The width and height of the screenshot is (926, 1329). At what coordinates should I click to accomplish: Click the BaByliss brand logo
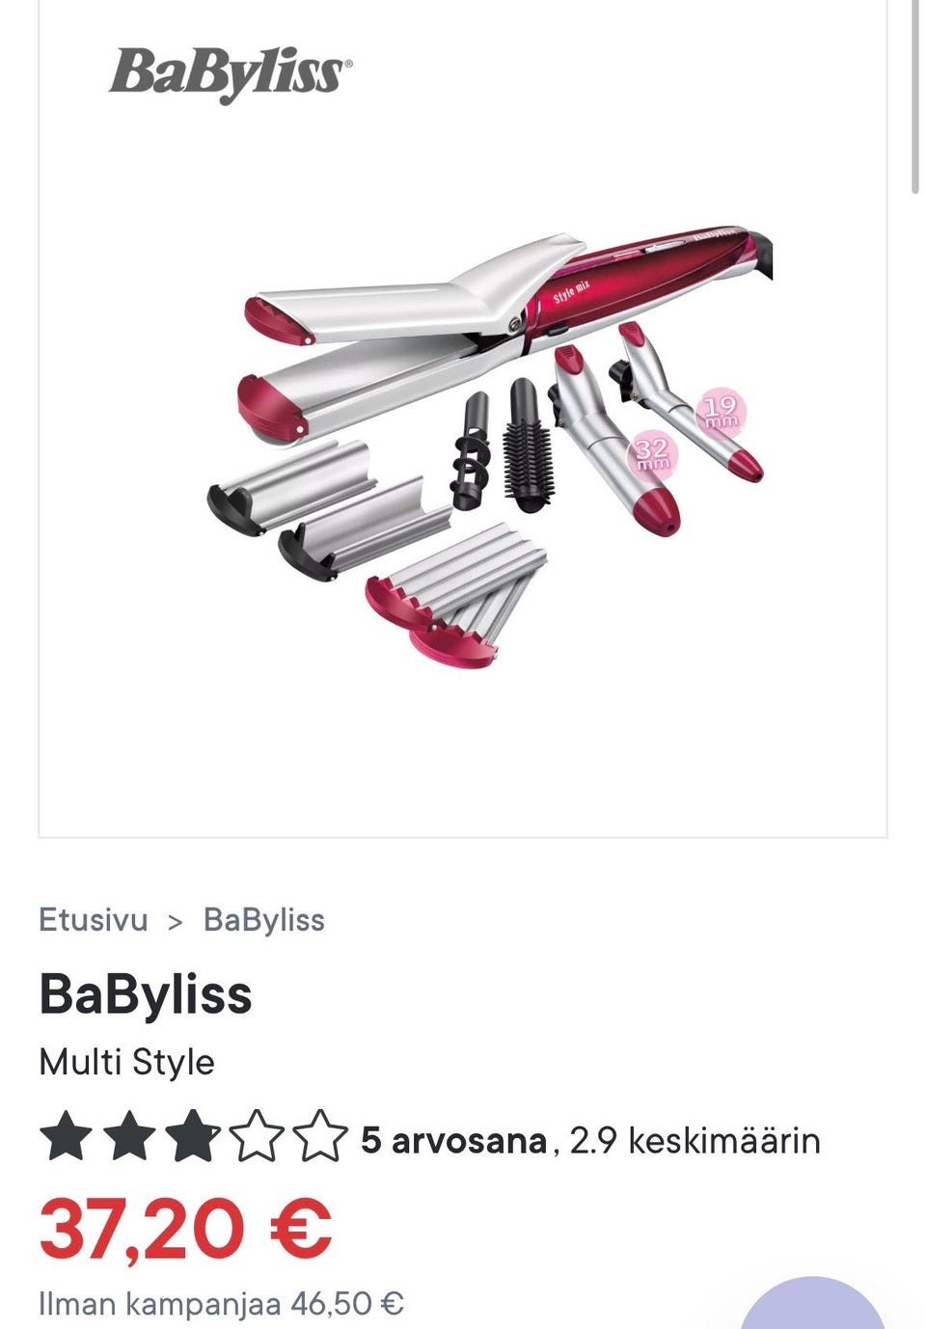click(x=231, y=75)
